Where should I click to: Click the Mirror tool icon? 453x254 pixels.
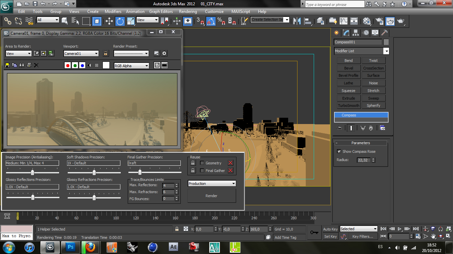[x=297, y=21]
